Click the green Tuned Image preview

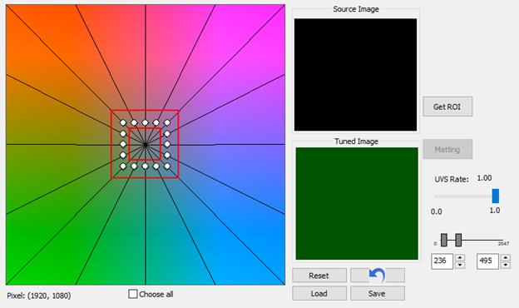357,204
